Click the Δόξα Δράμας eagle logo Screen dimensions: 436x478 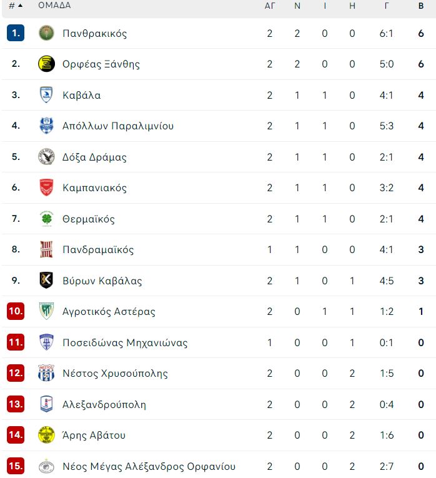point(46,157)
